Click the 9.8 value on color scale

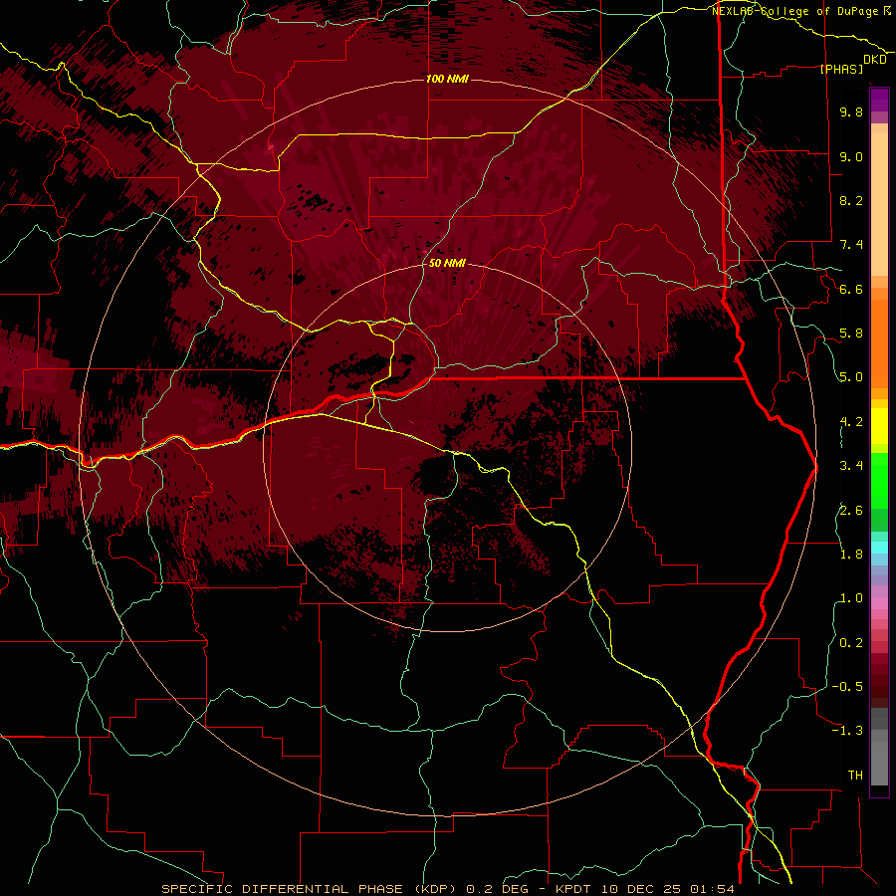pyautogui.click(x=851, y=112)
